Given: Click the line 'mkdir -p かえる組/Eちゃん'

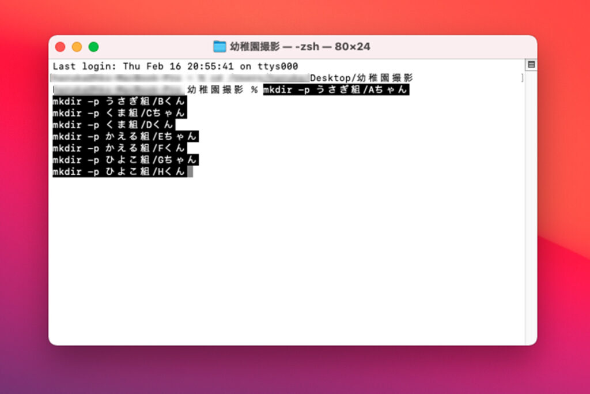Looking at the screenshot, I should 125,136.
